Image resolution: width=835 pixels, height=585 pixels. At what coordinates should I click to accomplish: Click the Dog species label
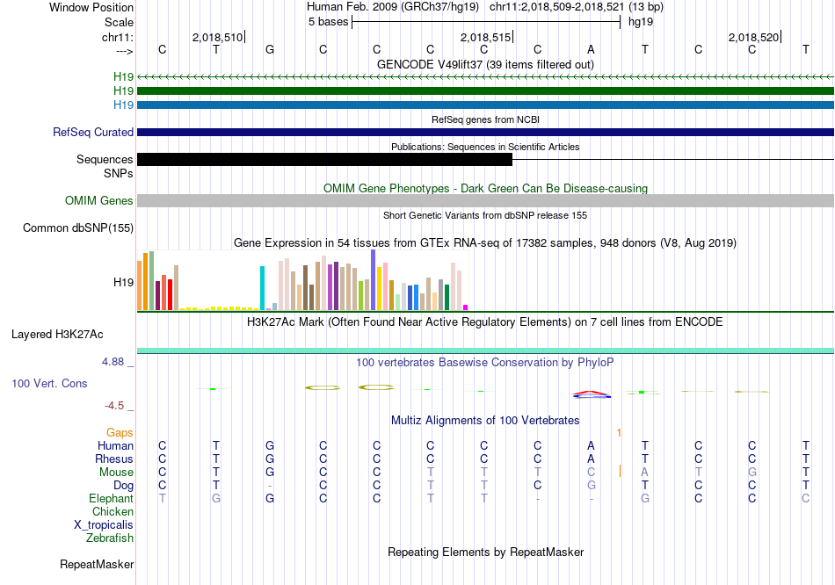point(123,486)
